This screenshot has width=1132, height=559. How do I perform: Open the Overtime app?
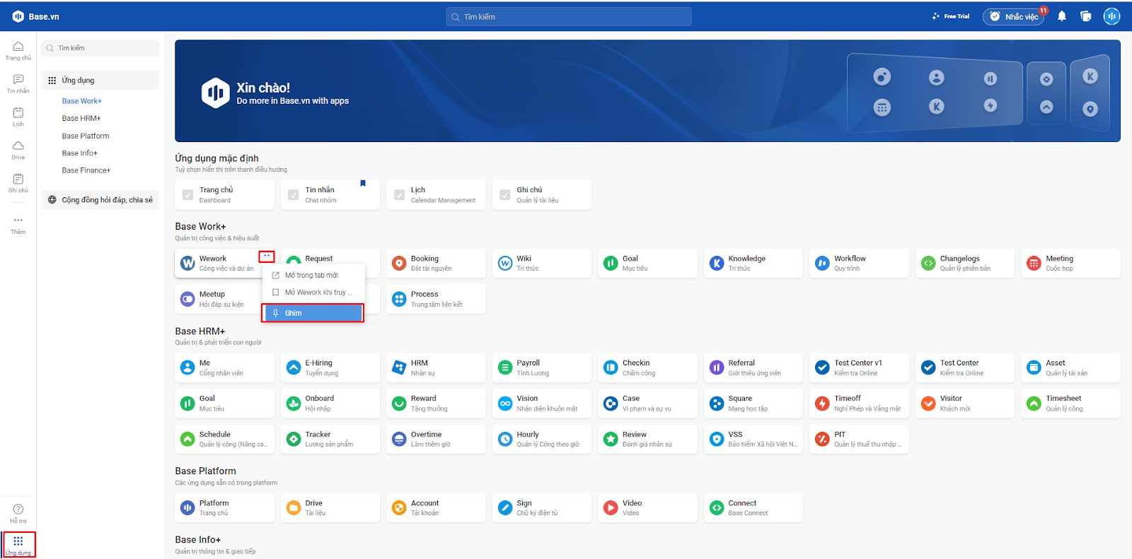436,439
